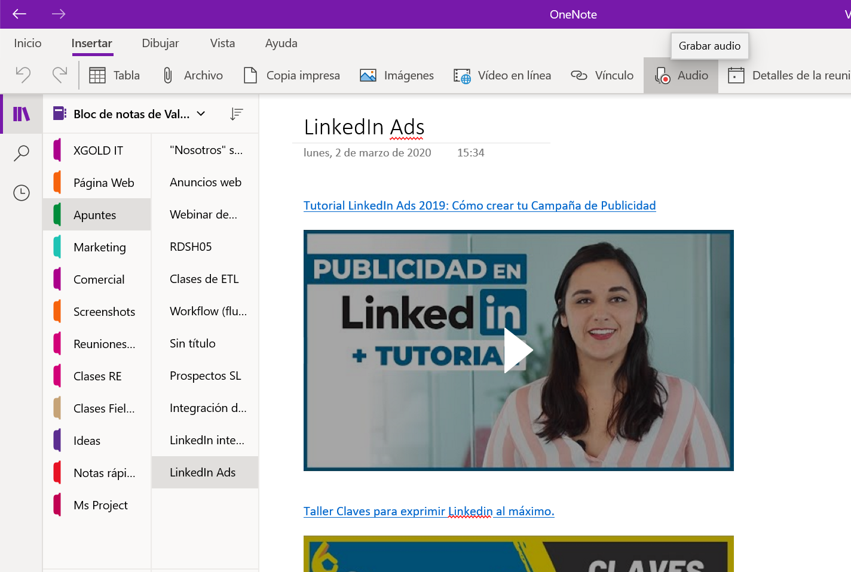The width and height of the screenshot is (851, 572).
Task: Sort pages using the sort icon
Action: point(237,113)
